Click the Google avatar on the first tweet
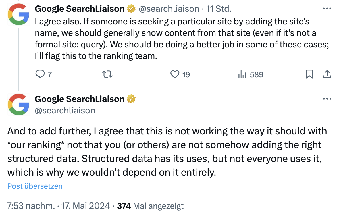Viewport: 339px width, 220px height. [x=18, y=15]
